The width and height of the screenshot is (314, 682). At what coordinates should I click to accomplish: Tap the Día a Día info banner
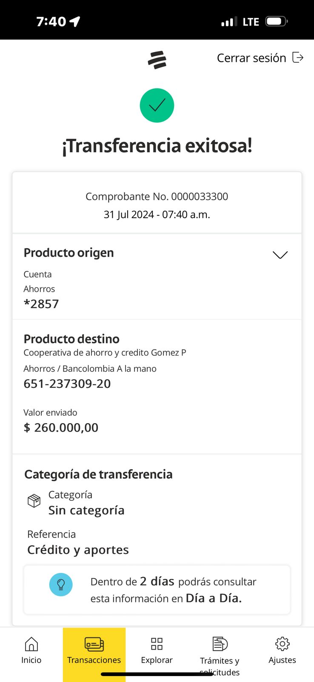pos(157,590)
